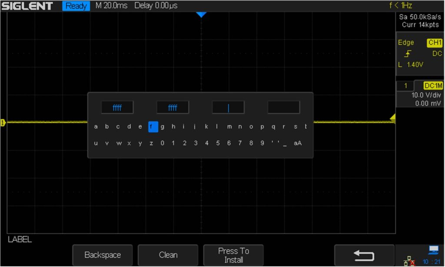Click the rising edge trigger slope icon

tap(406, 54)
